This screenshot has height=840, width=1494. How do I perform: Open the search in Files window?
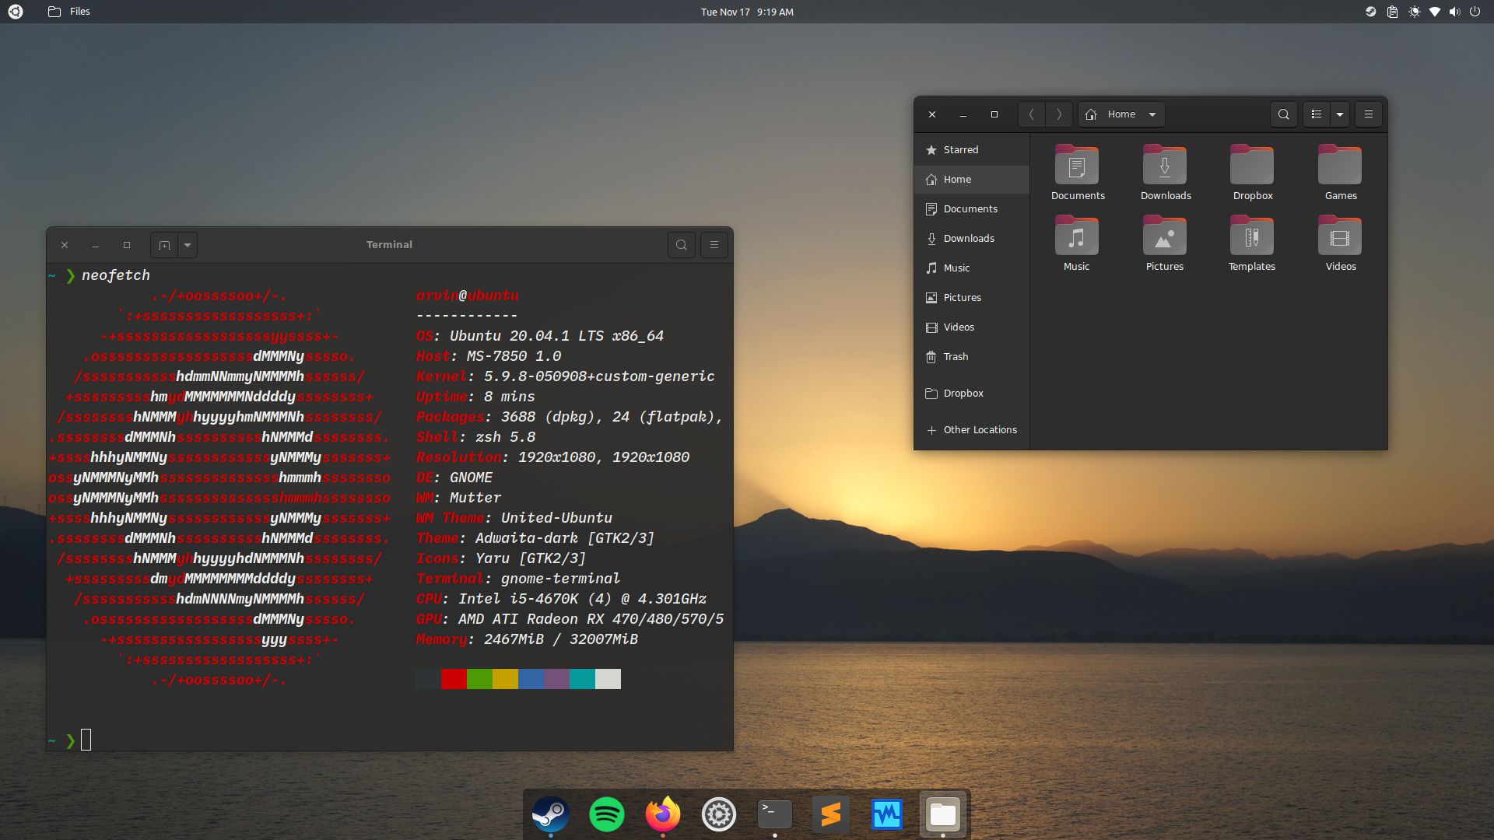pos(1284,114)
